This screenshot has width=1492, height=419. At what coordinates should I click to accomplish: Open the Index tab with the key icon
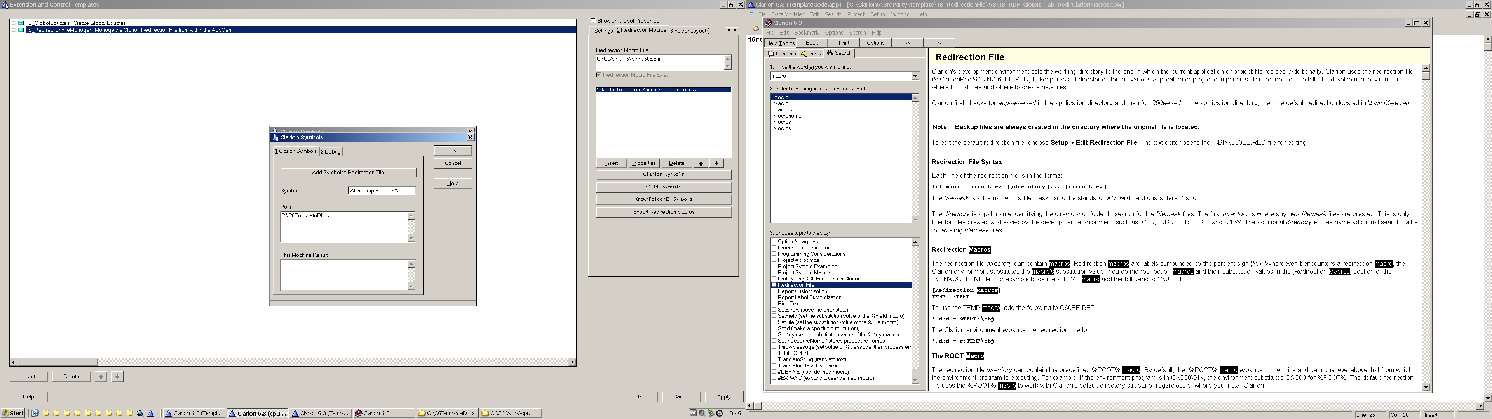811,54
